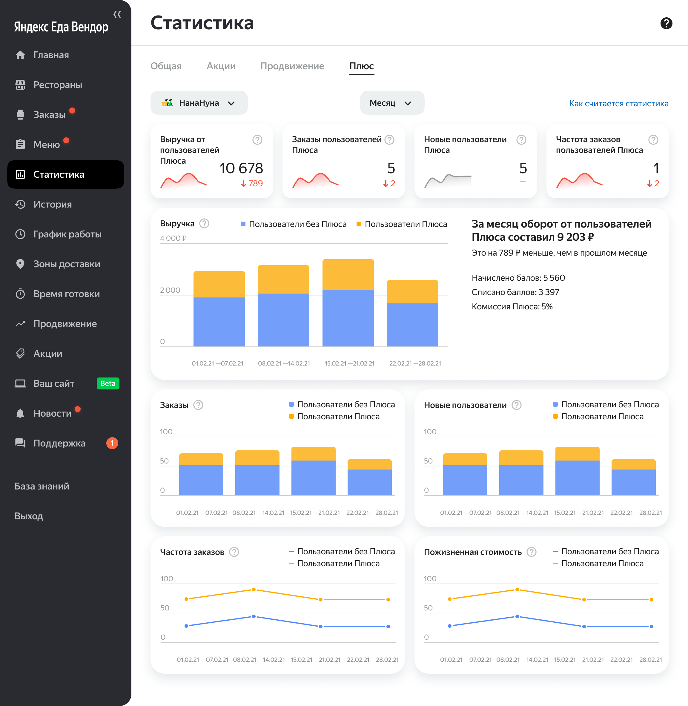Click the 08.02.21 blue point in Пожизненная стоимость

coord(517,616)
